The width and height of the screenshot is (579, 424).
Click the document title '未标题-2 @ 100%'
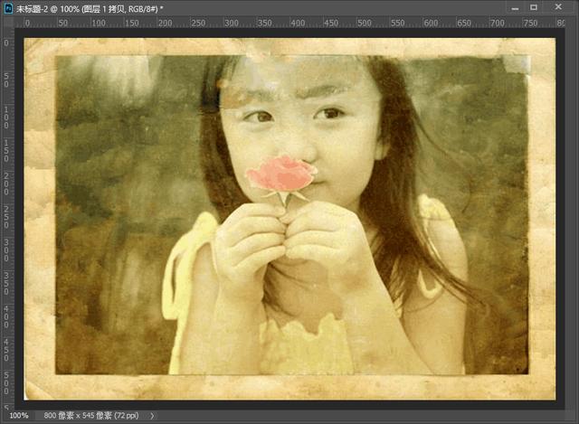[48, 9]
